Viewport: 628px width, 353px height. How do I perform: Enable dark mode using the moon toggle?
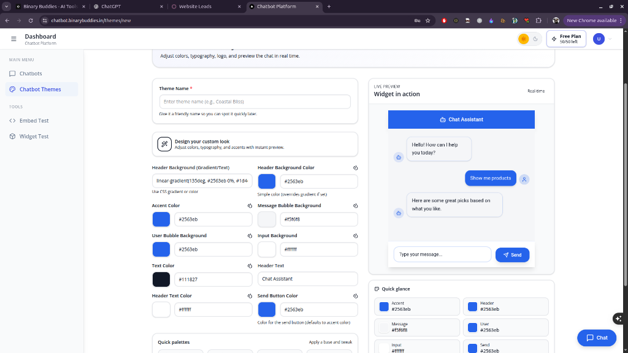tap(535, 39)
